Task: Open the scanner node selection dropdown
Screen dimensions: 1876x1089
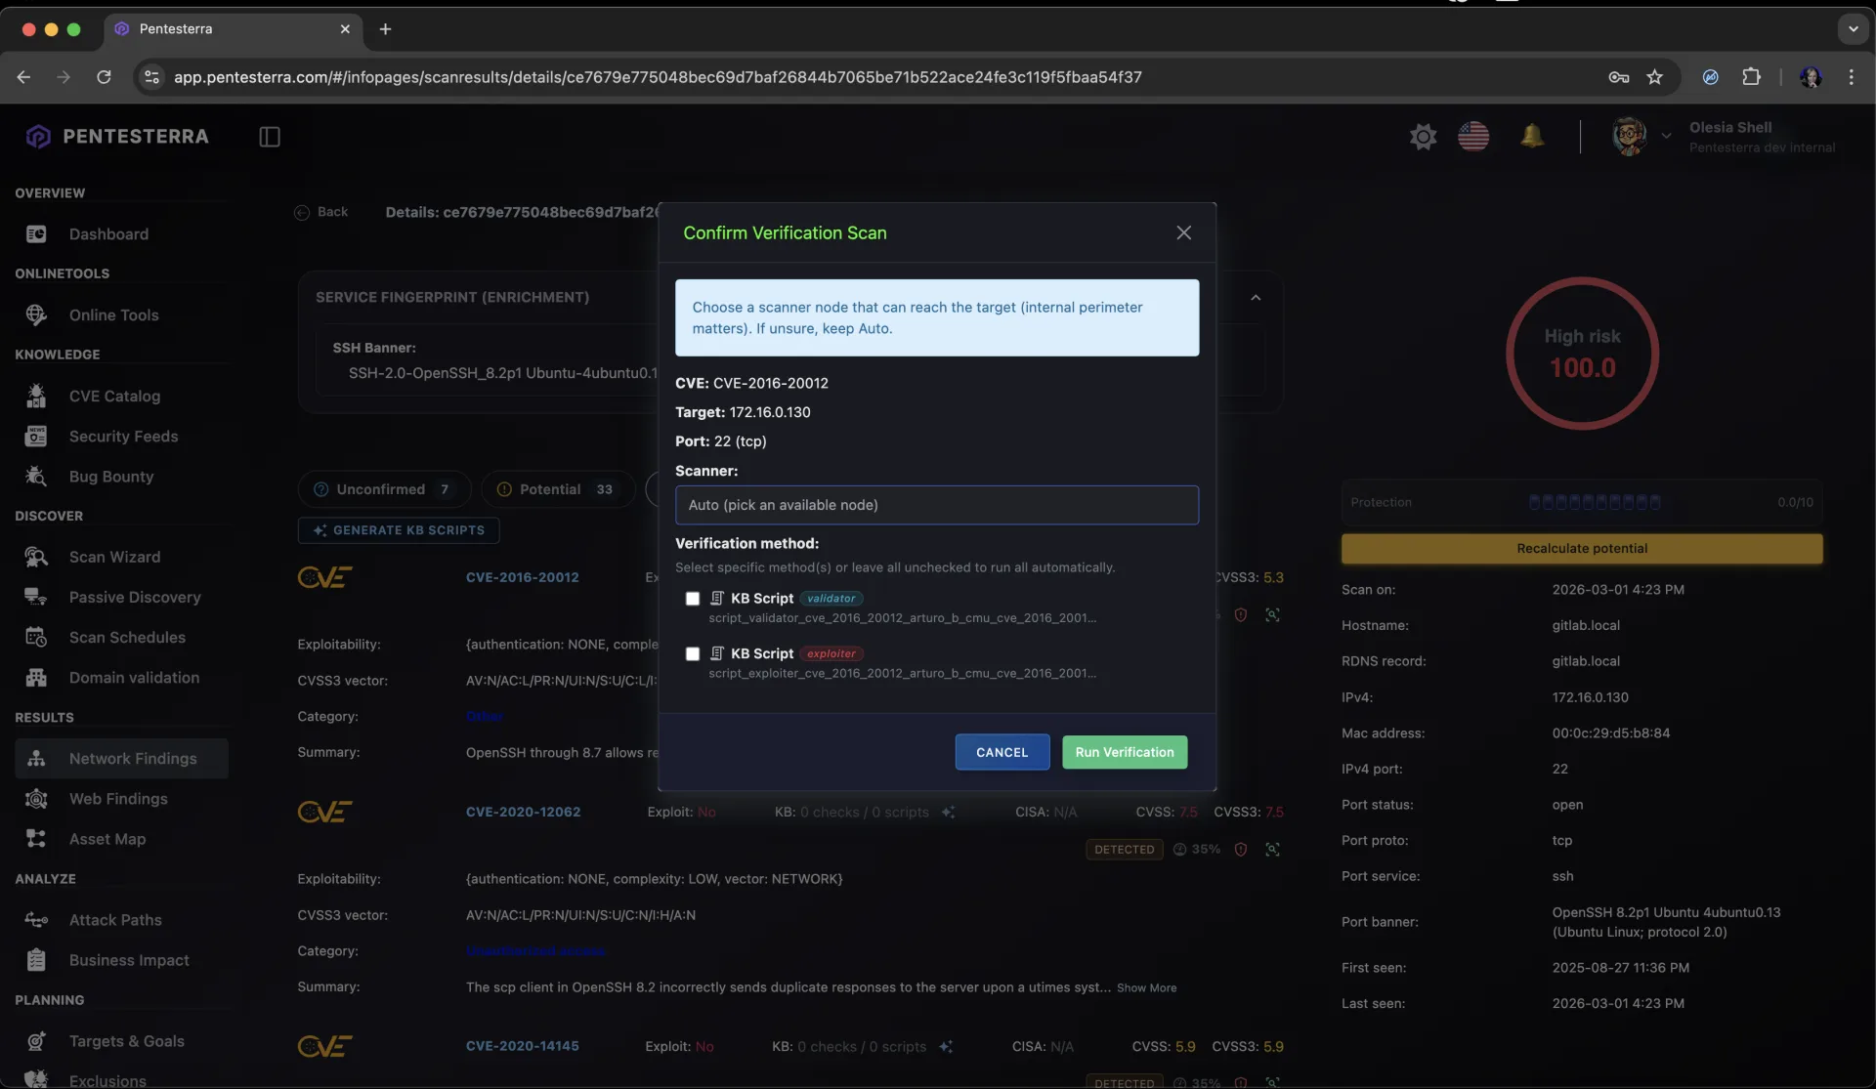Action: (937, 505)
